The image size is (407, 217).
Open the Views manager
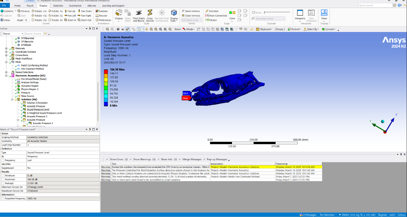[x=5, y=20]
